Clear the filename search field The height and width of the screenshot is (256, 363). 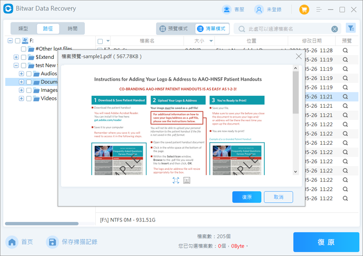335,29
